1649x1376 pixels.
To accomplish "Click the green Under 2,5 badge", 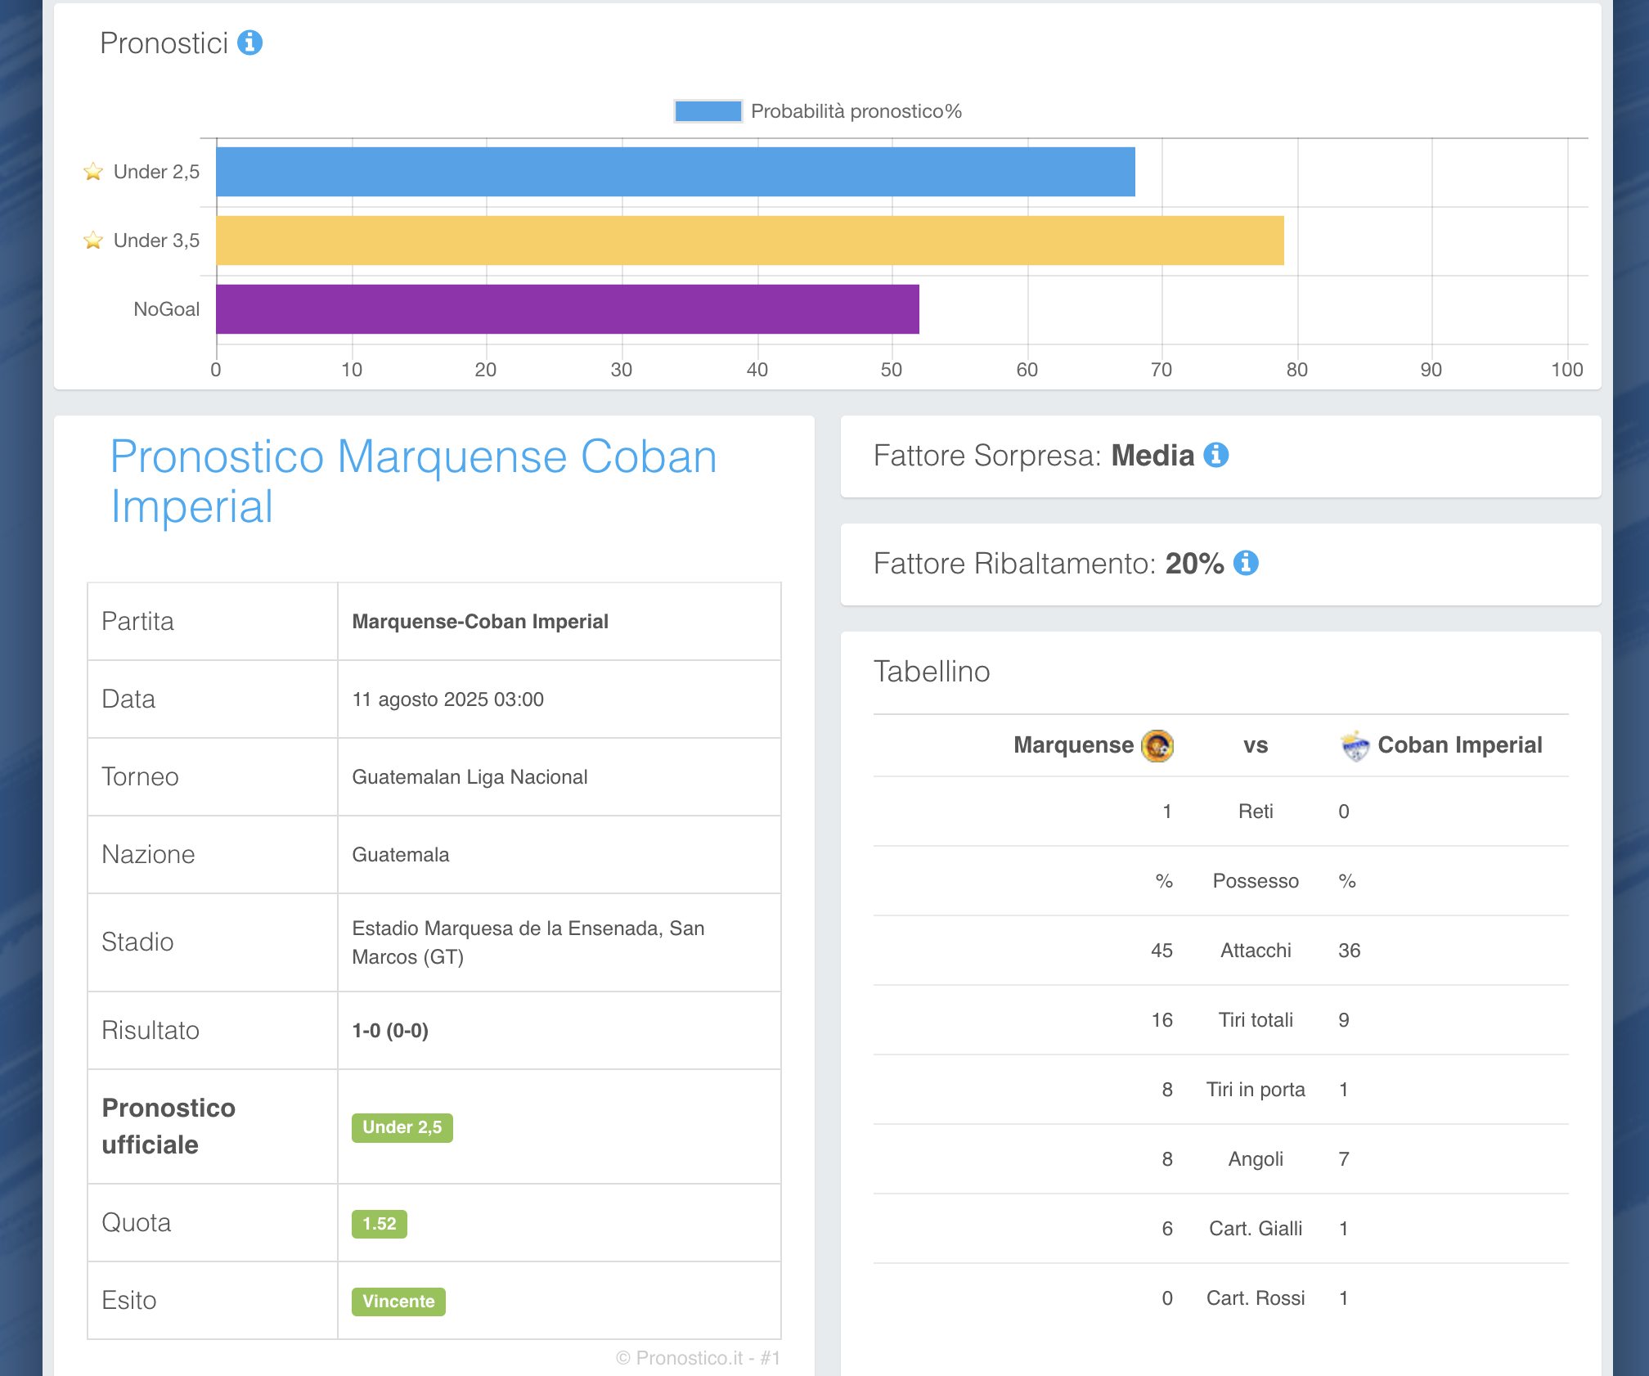I will pyautogui.click(x=402, y=1128).
